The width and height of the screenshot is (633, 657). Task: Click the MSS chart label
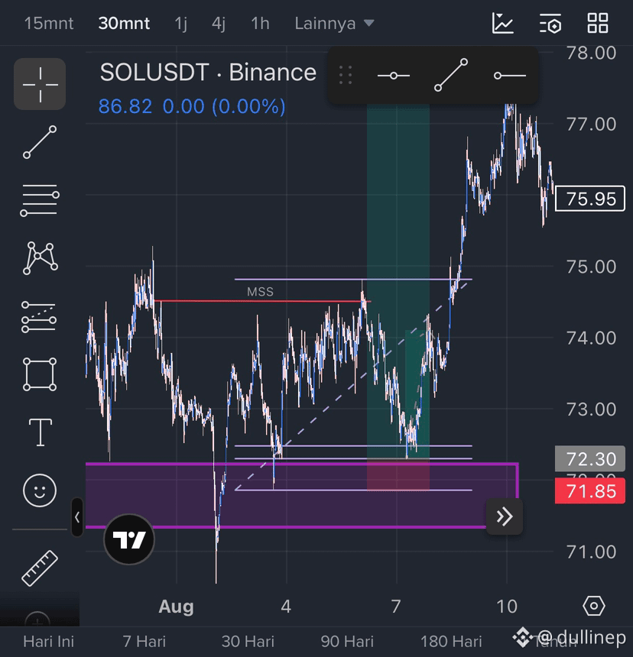coord(261,292)
